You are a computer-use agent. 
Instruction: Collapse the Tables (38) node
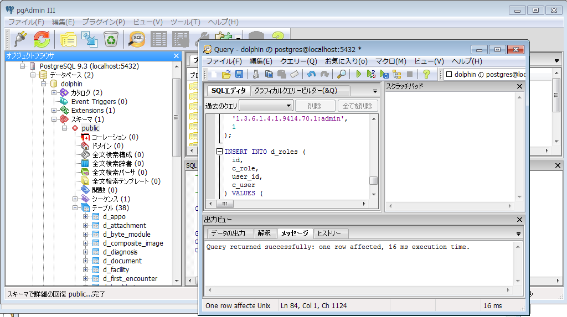[75, 208]
